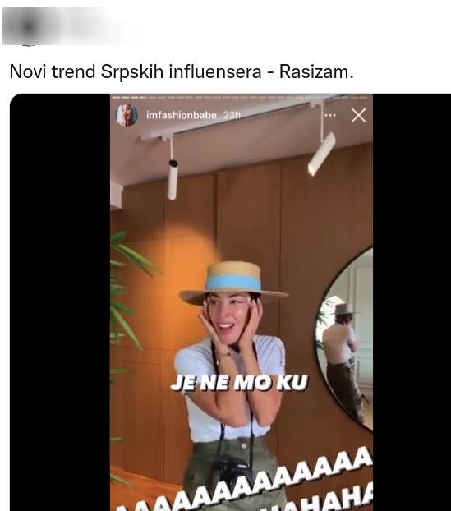Screen dimensions: 451x511
Task: Click the segmented story progress bar
Action: click(x=242, y=97)
